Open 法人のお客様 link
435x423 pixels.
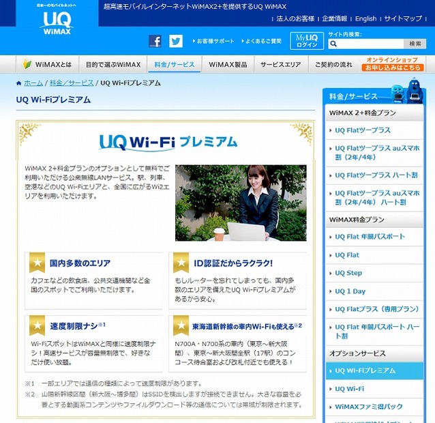coord(295,18)
